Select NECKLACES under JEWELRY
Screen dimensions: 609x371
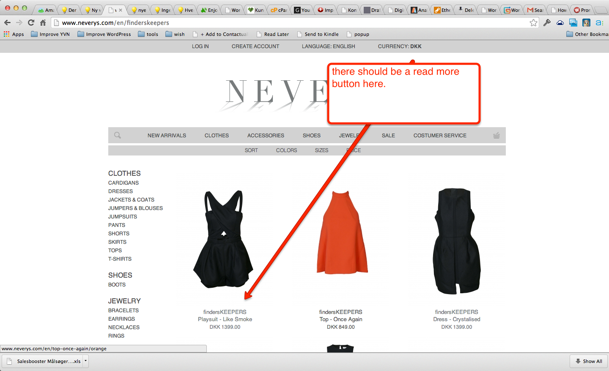pos(124,327)
